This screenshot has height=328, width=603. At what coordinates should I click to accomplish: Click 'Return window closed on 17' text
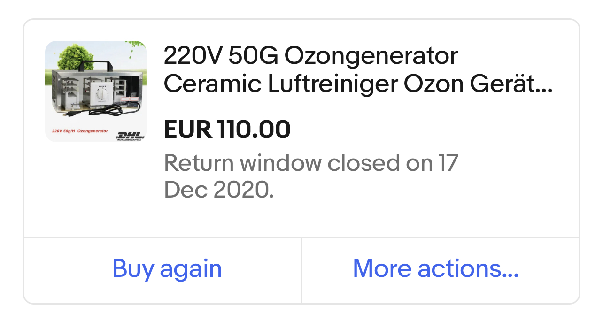tap(311, 163)
